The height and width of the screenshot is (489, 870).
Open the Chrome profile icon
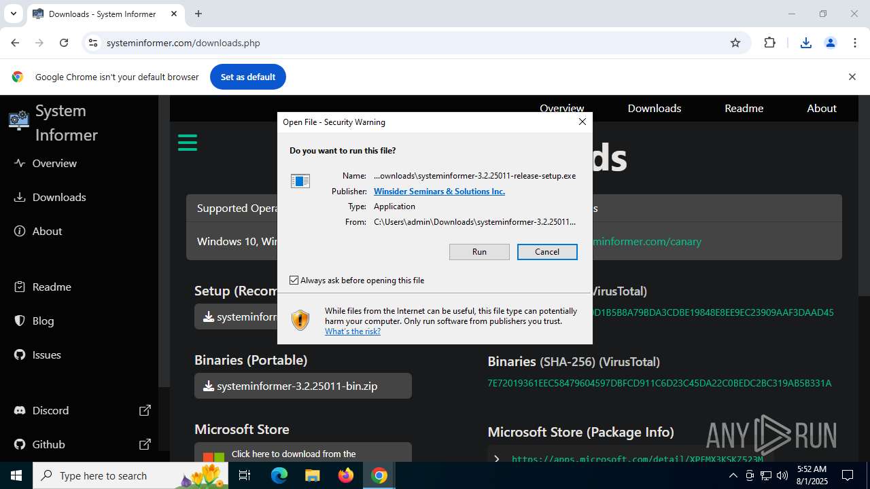click(x=830, y=43)
